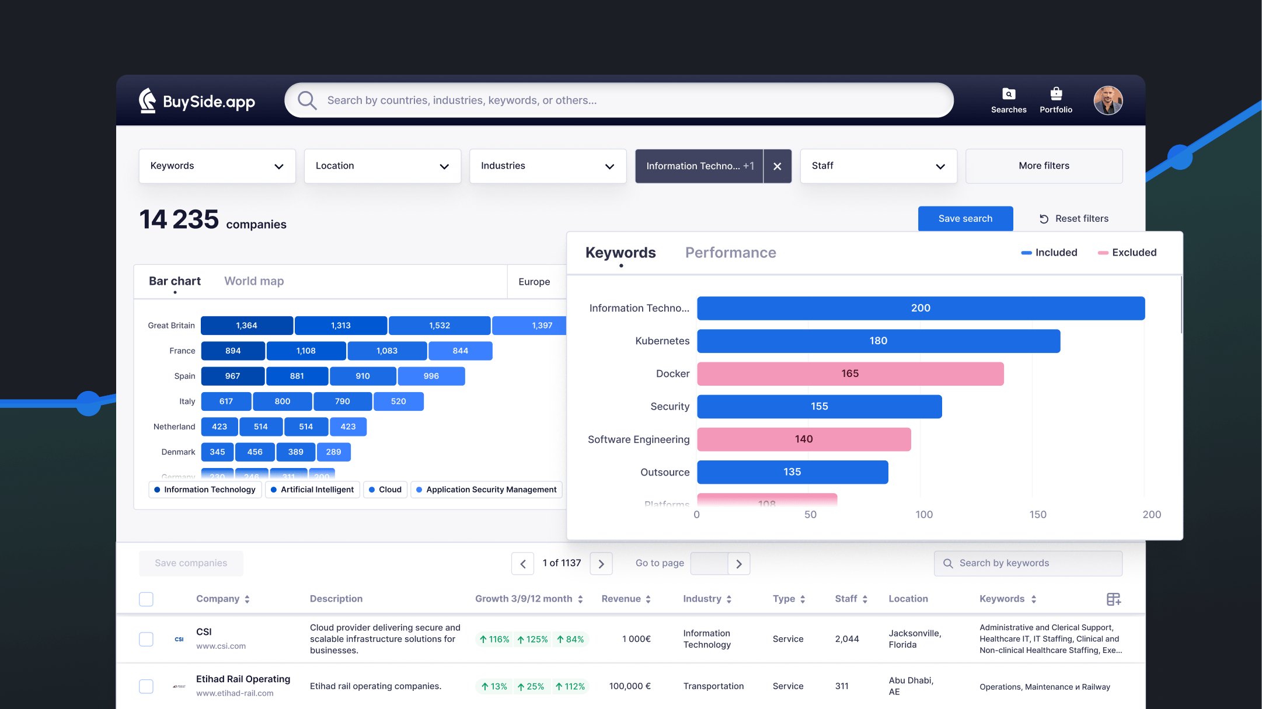1262x709 pixels.
Task: Open the Searches folder icon
Action: pyautogui.click(x=1008, y=94)
